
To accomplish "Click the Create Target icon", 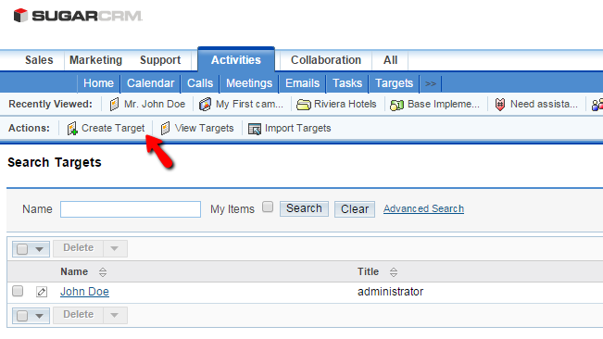I will pyautogui.click(x=72, y=129).
